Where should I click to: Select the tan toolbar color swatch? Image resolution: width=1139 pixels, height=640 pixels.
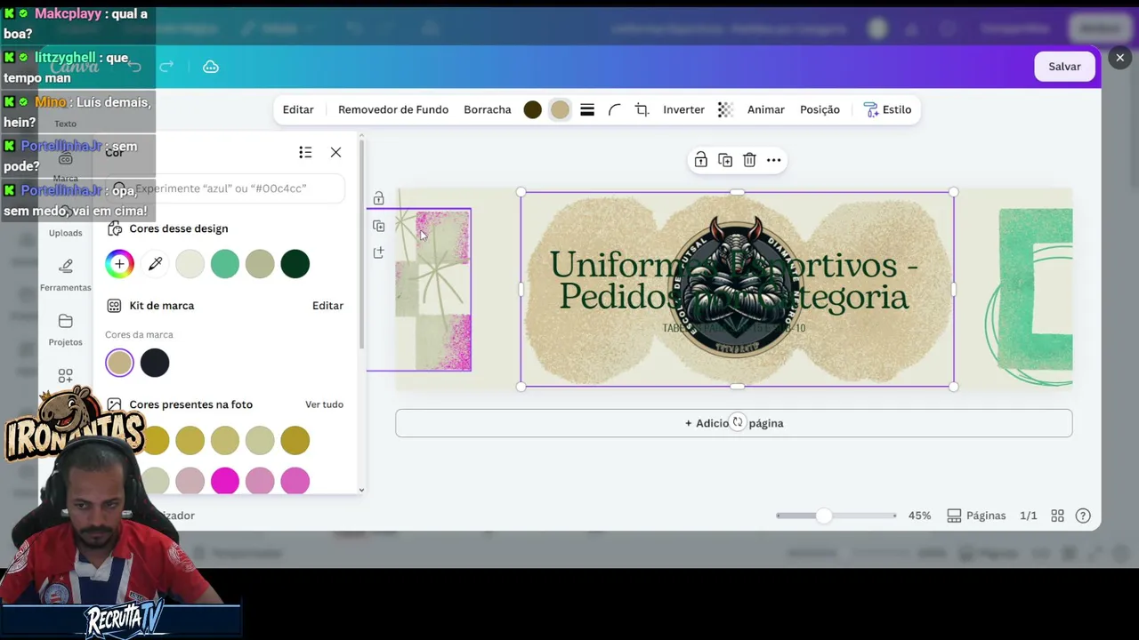[x=560, y=109]
